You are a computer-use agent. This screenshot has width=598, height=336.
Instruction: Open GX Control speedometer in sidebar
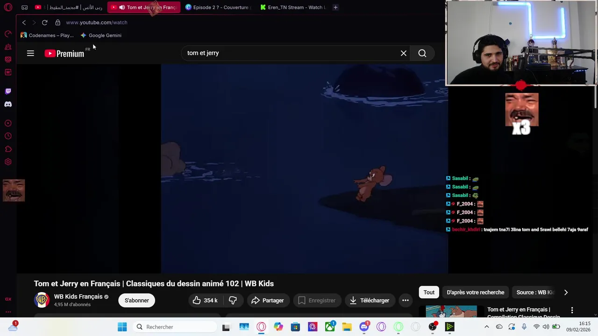(8, 34)
